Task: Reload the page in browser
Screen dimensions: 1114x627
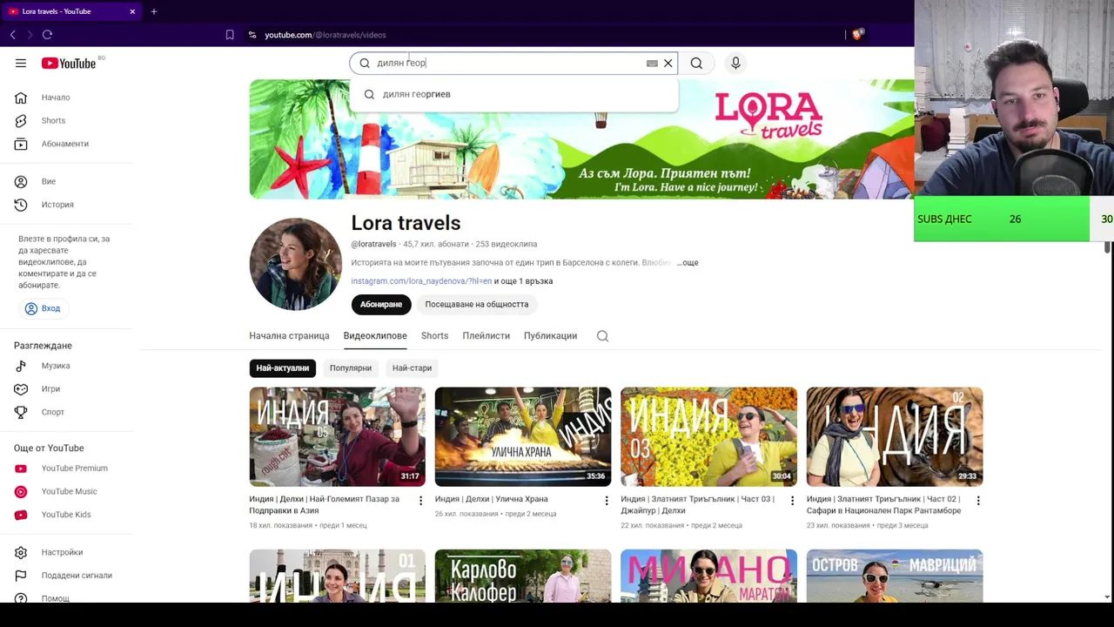Action: coord(47,35)
